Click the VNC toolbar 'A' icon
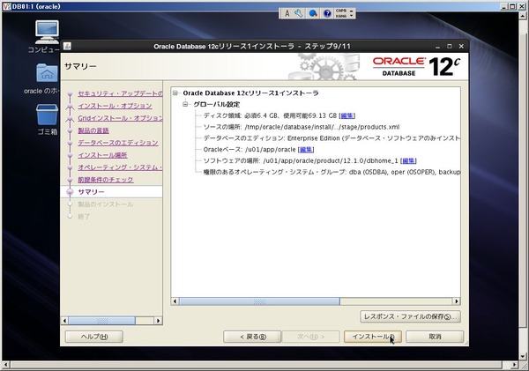529x371 pixels. point(287,13)
